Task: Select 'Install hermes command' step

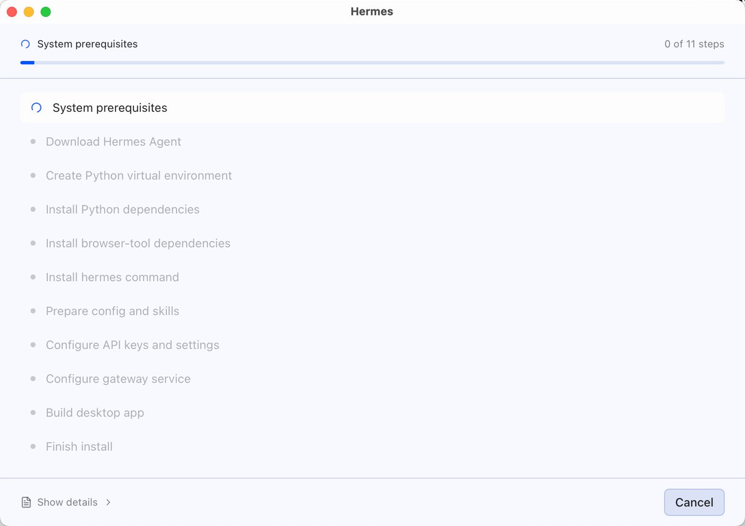Action: [x=112, y=277]
